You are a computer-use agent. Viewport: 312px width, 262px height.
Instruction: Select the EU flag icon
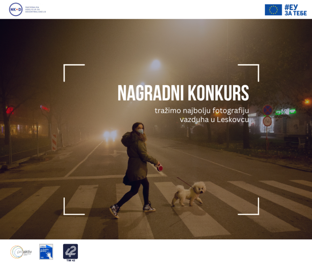(x=274, y=10)
